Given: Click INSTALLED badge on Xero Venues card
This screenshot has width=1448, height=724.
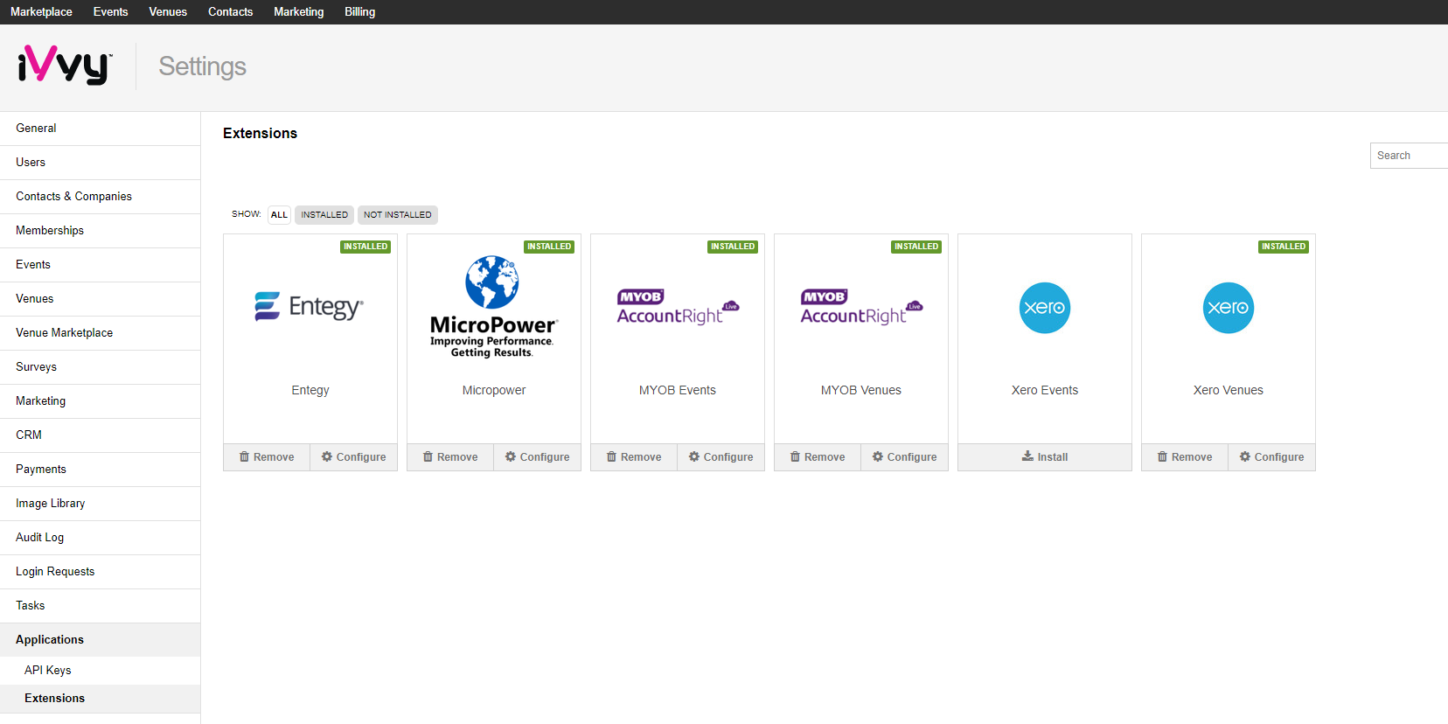Looking at the screenshot, I should [1284, 247].
